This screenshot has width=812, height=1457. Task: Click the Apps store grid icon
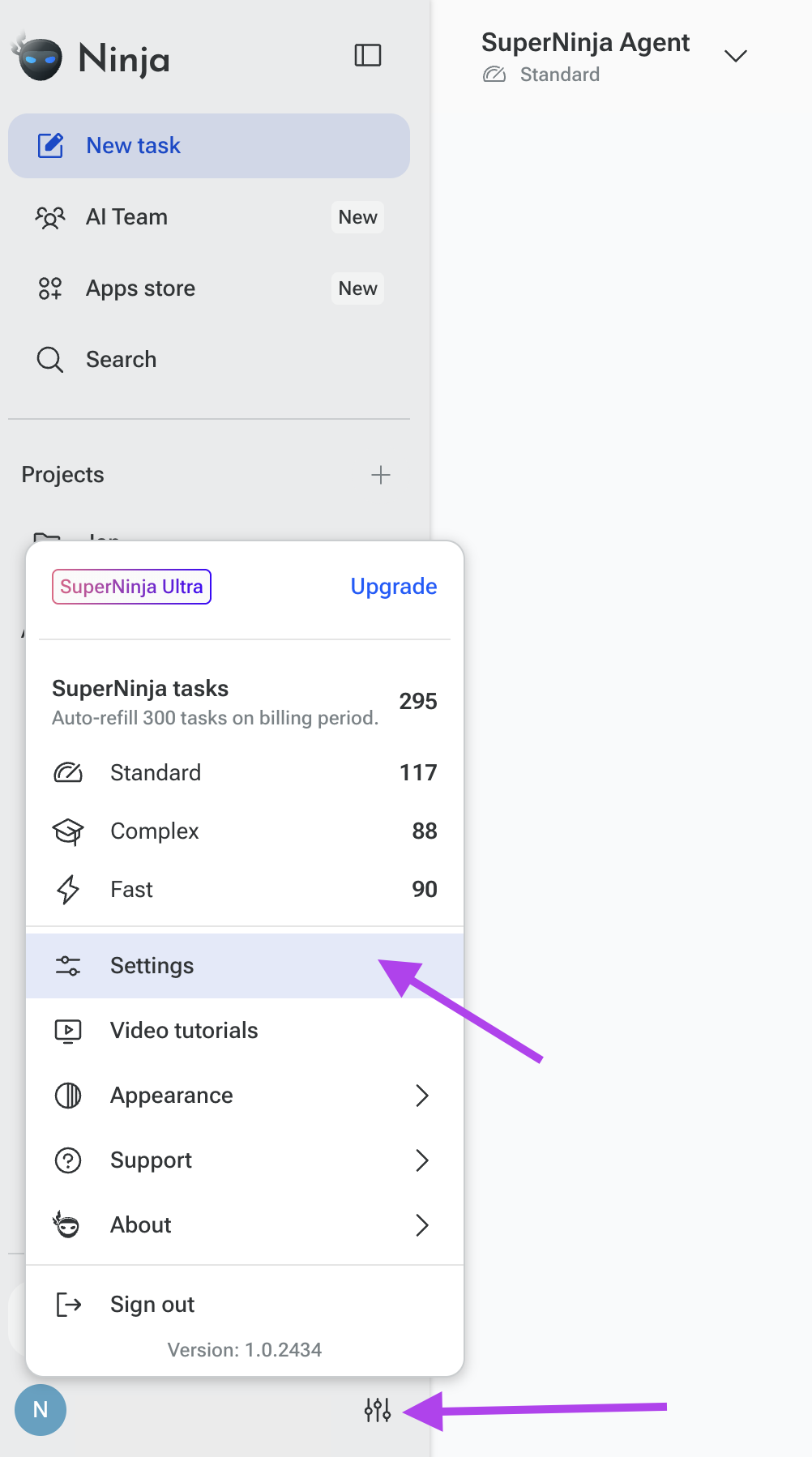50,288
